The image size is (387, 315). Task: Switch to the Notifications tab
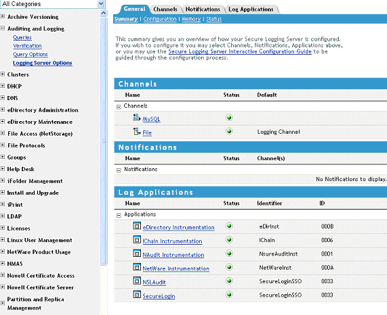coord(203,9)
